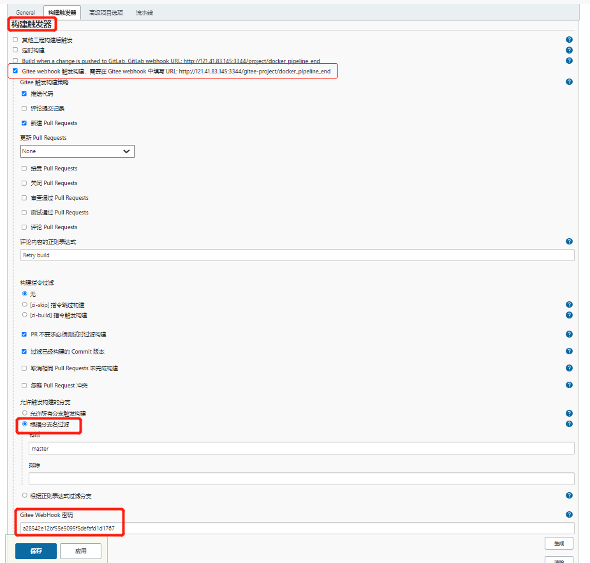Show help for [ci-skip] 指令跳过构建
This screenshot has height=563, width=590.
[x=569, y=304]
